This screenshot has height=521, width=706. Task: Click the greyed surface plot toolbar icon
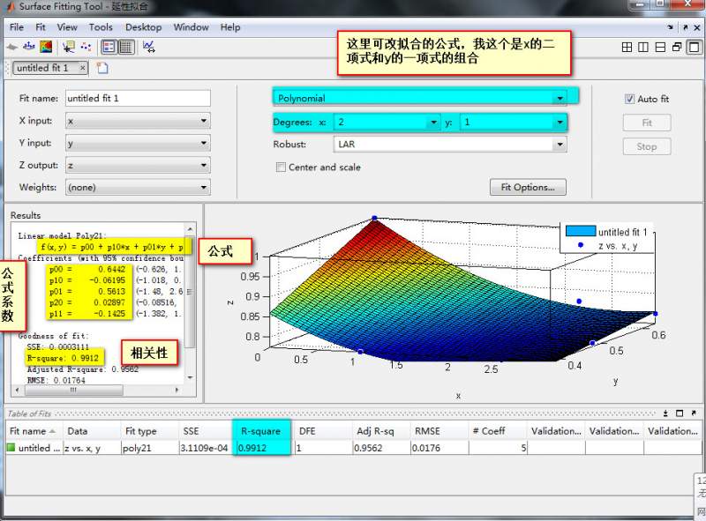click(12, 47)
